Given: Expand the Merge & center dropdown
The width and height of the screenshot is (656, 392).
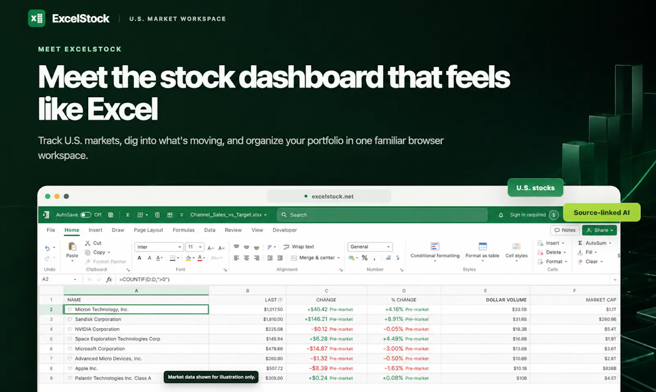Looking at the screenshot, I should (339, 258).
